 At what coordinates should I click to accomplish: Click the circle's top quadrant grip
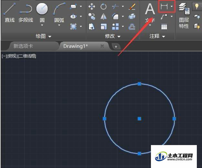(x=139, y=84)
